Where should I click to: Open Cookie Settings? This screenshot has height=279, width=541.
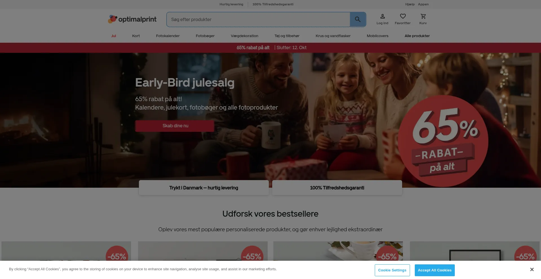[x=392, y=270]
